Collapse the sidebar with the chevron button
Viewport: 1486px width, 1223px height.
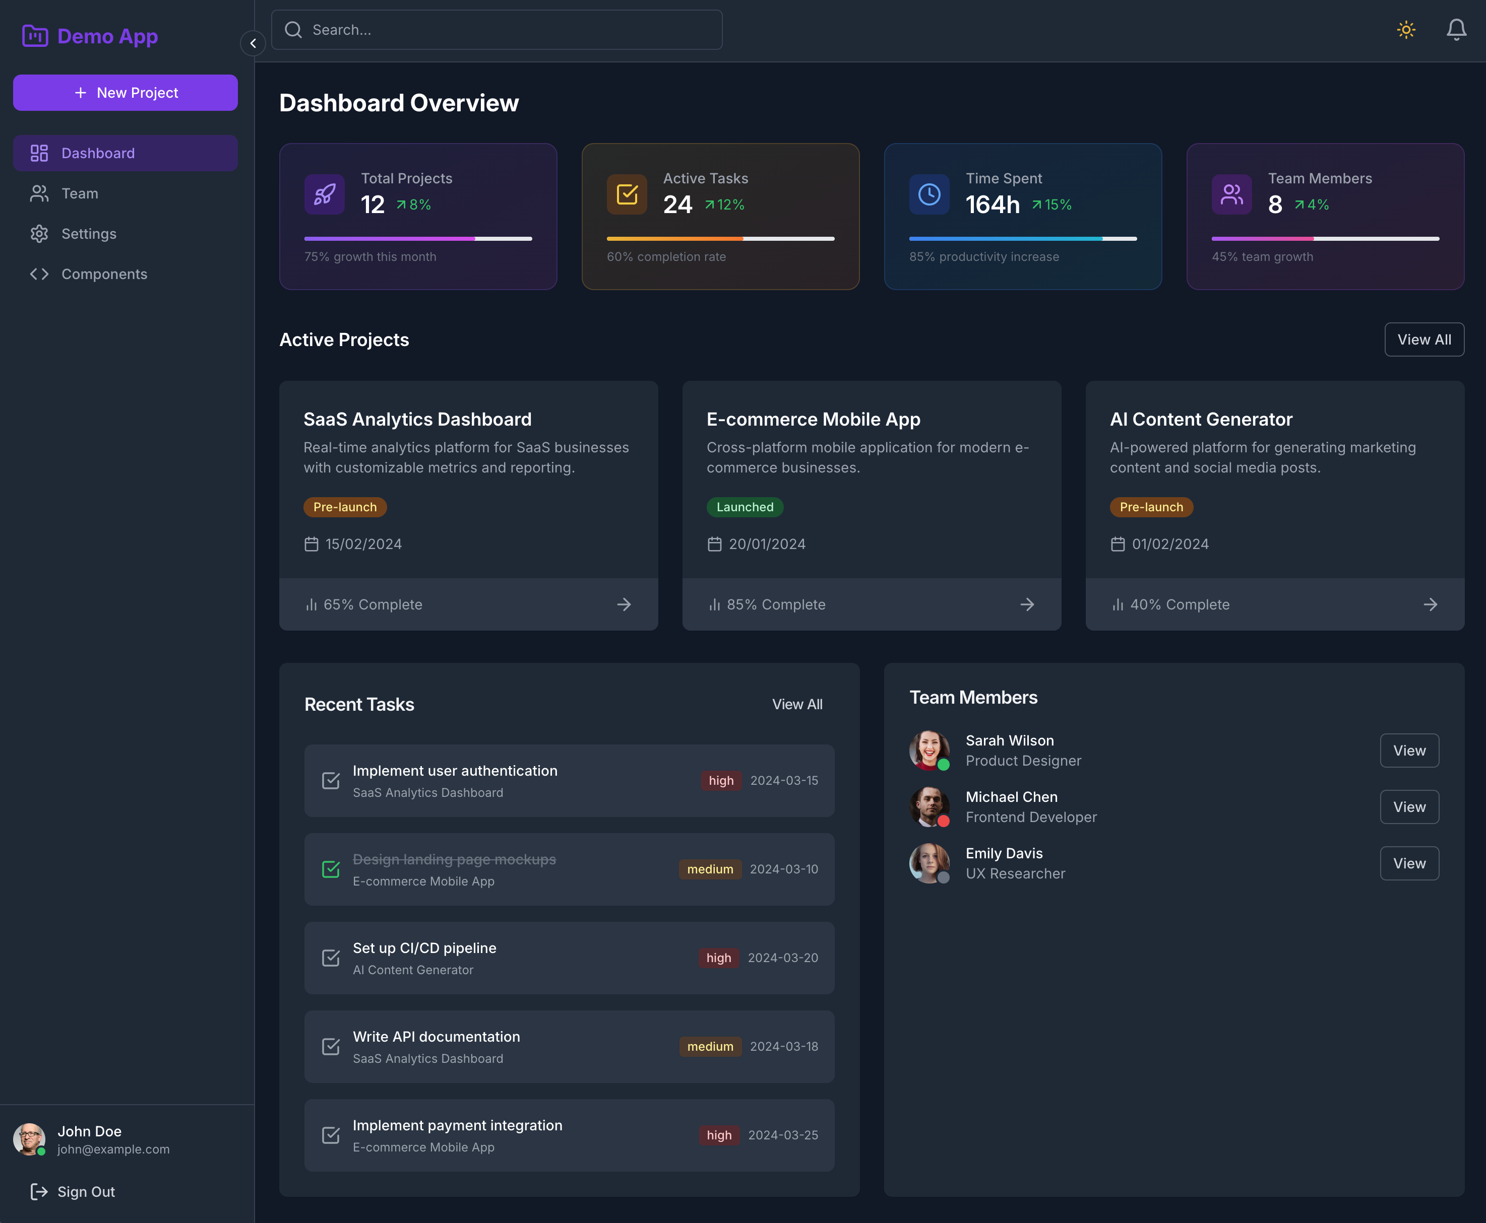(x=253, y=43)
